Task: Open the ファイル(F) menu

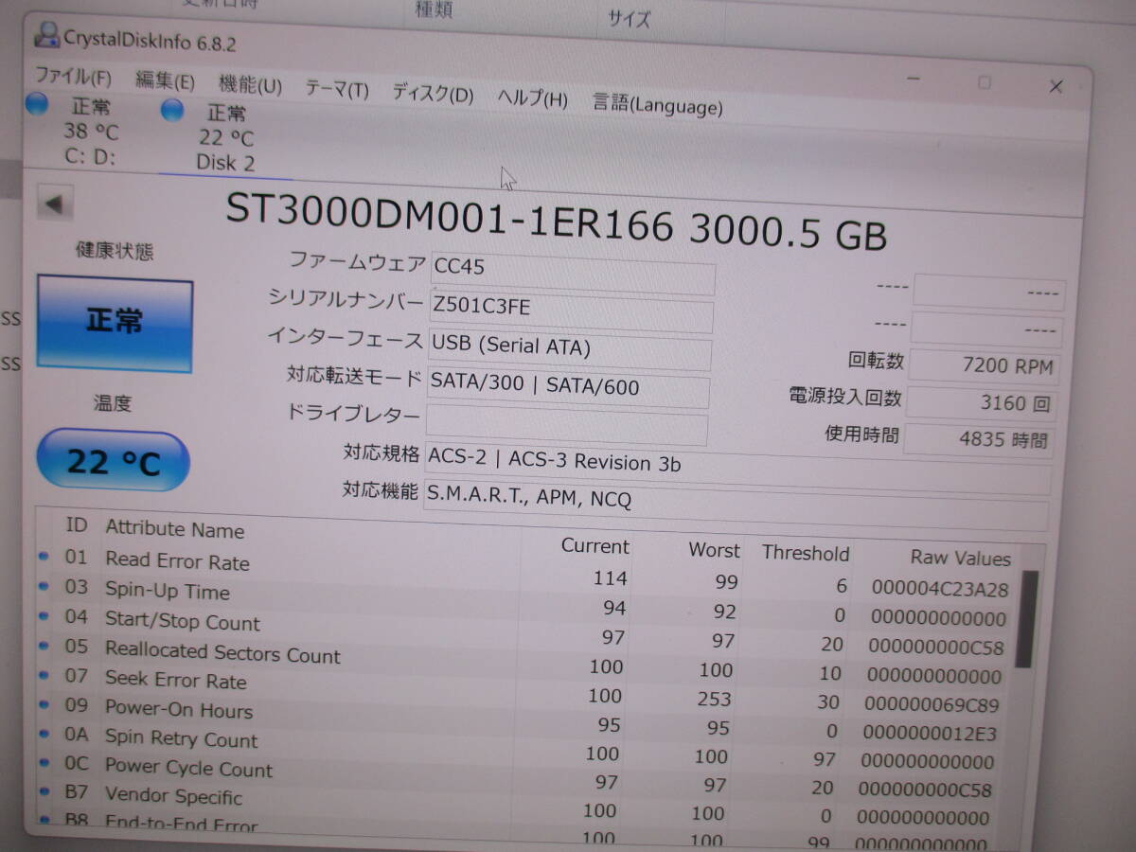Action: point(73,77)
